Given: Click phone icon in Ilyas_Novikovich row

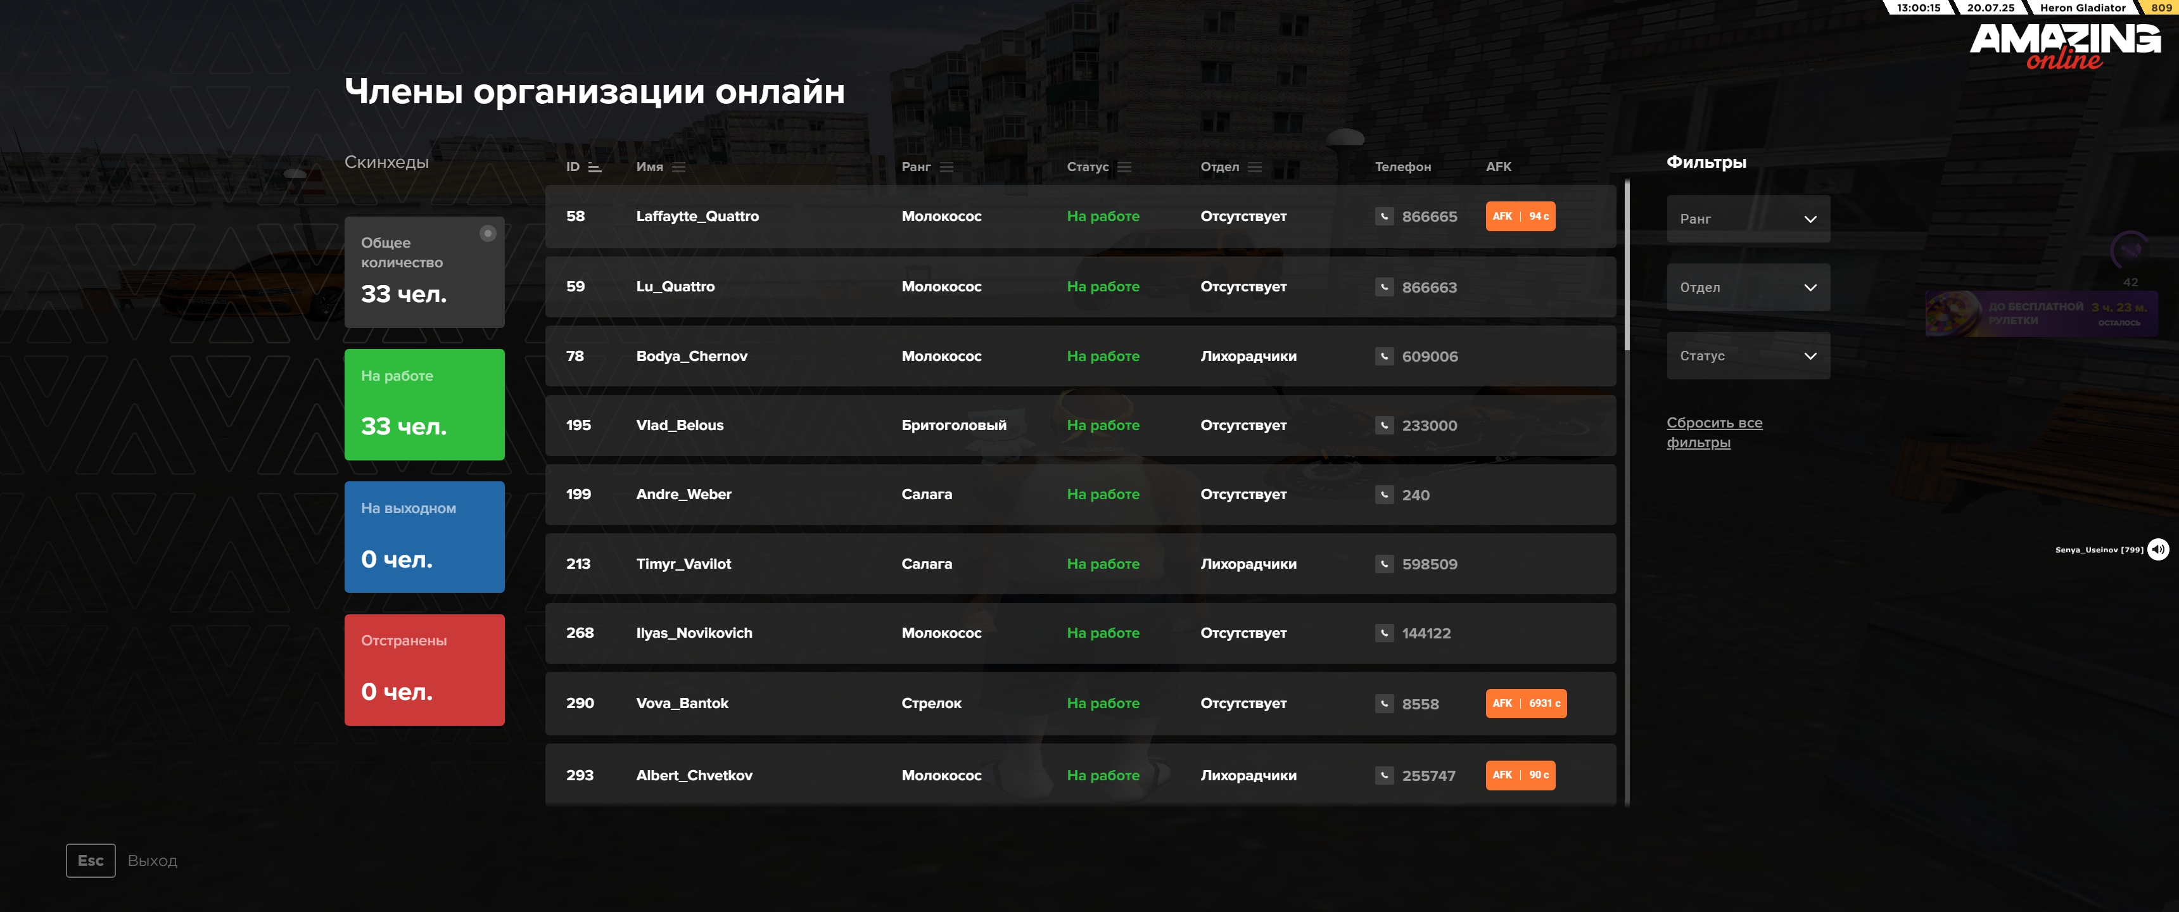Looking at the screenshot, I should click(x=1384, y=633).
